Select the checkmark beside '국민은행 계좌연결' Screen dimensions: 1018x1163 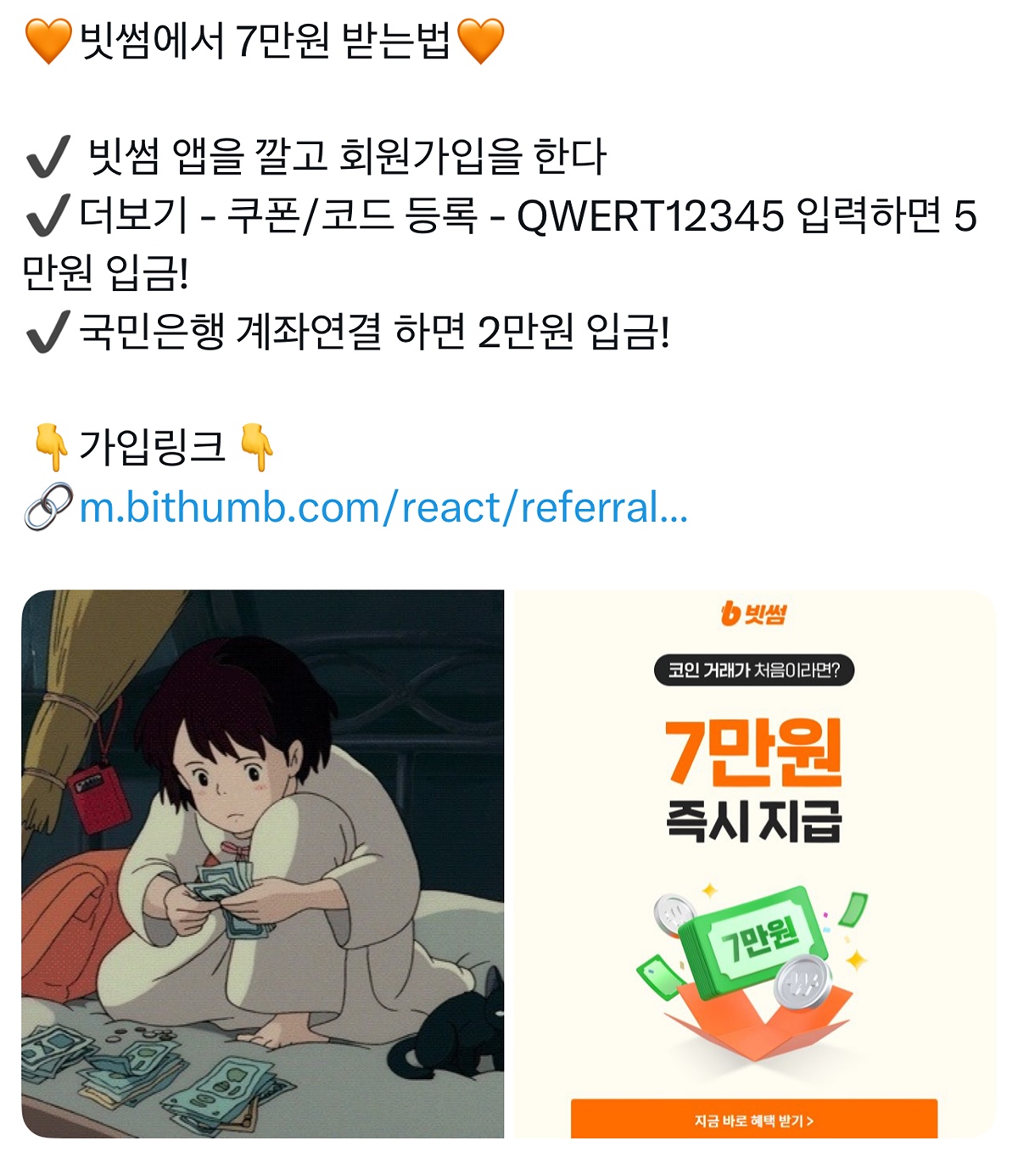tap(48, 331)
